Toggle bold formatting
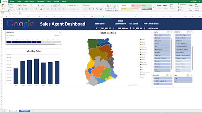 pos(19,9)
